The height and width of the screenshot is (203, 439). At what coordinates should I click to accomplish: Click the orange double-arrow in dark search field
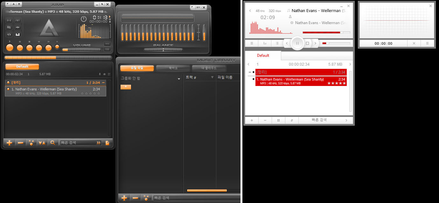[99, 143]
